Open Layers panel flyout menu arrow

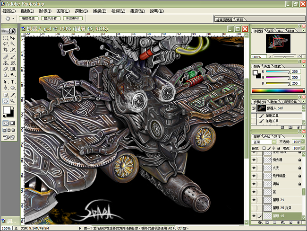pyautogui.click(x=303, y=136)
